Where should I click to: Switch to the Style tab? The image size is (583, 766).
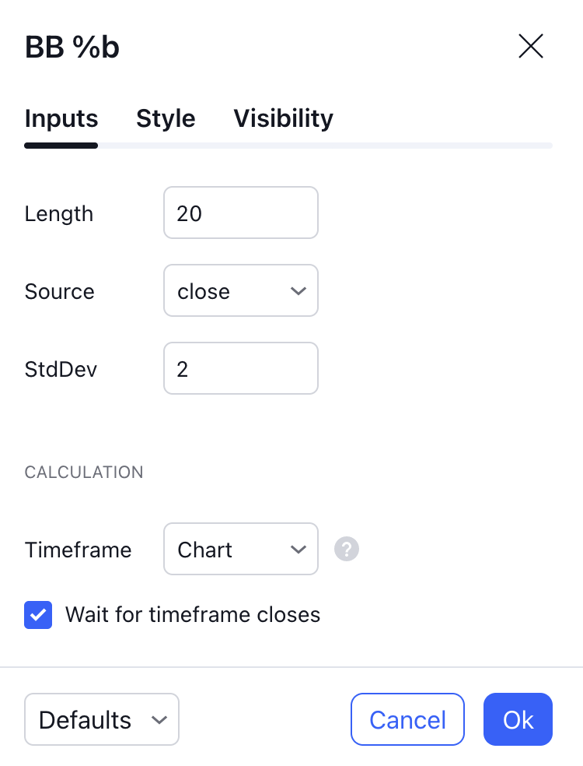pyautogui.click(x=166, y=118)
